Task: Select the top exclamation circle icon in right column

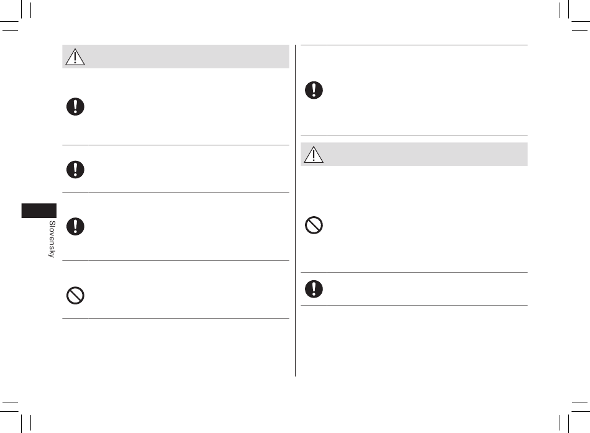Action: (314, 90)
